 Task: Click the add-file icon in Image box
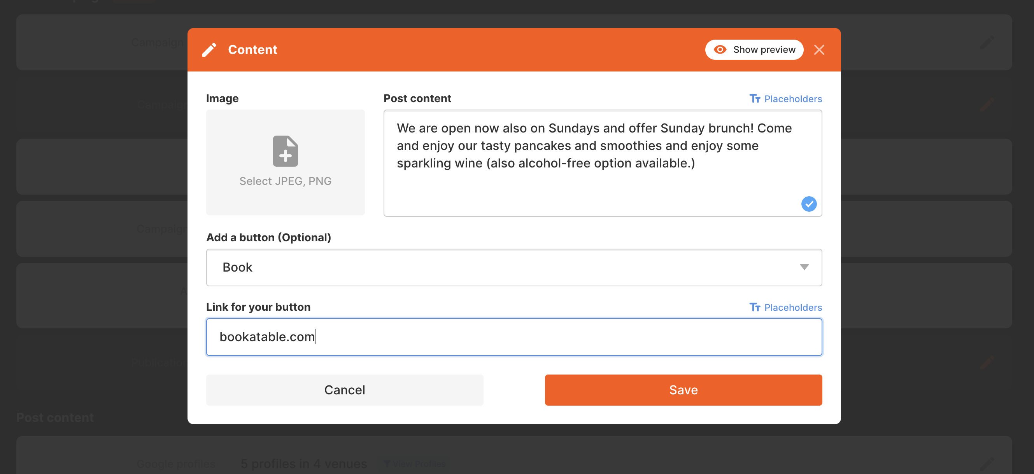point(286,151)
